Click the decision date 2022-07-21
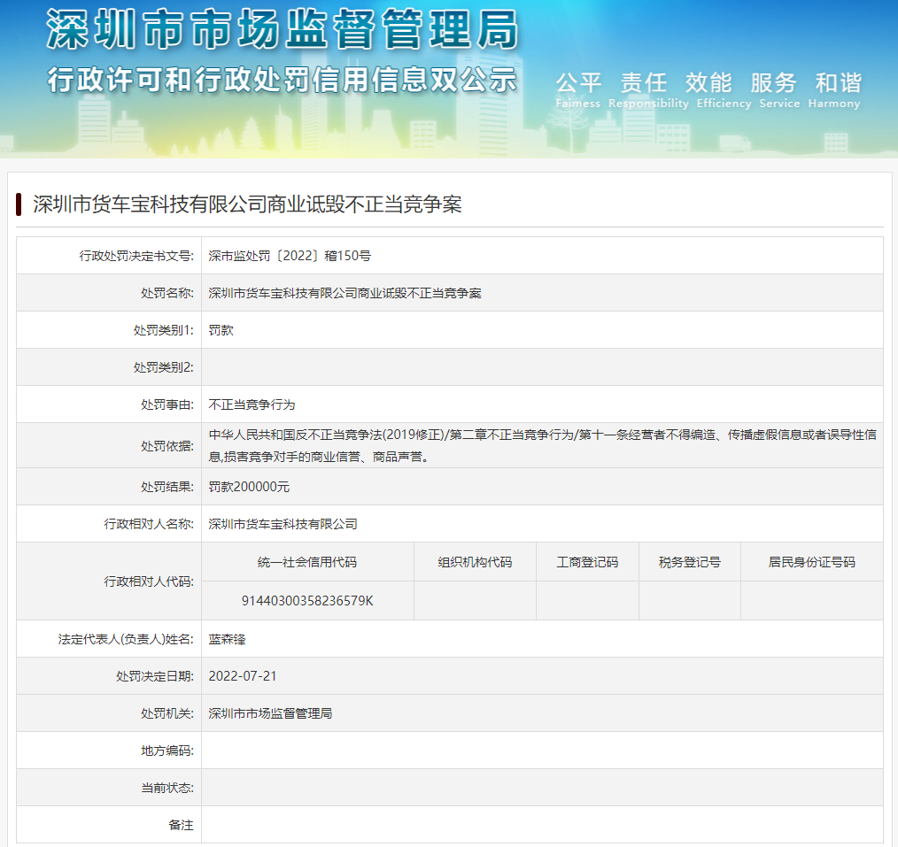Viewport: 898px width, 847px height. click(x=243, y=676)
